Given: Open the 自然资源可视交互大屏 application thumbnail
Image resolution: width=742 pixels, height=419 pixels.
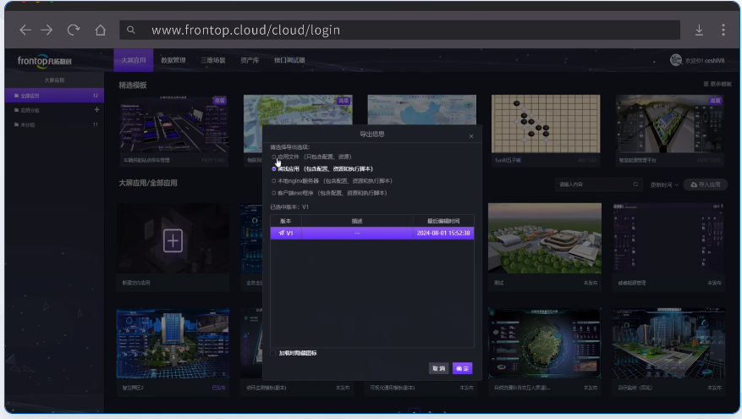Looking at the screenshot, I should tap(545, 344).
